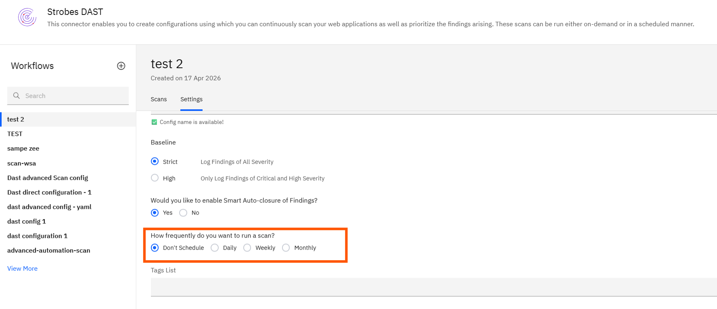The height and width of the screenshot is (309, 717).
Task: Click the View More link
Action: (22, 268)
